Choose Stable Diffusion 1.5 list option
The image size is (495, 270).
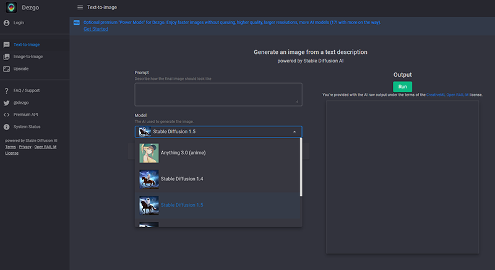tap(218, 205)
